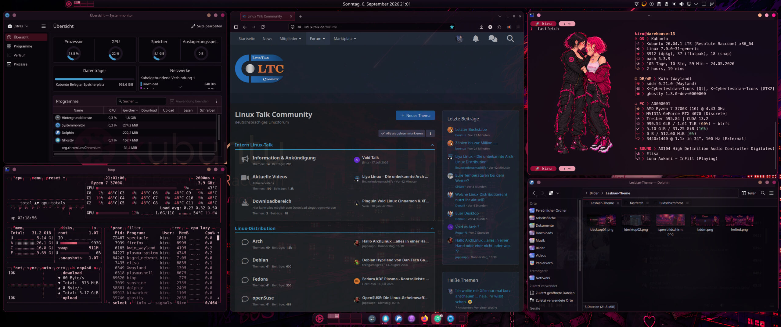The image size is (781, 327).
Task: Open the brightness icon in the system tray
Action: click(674, 4)
